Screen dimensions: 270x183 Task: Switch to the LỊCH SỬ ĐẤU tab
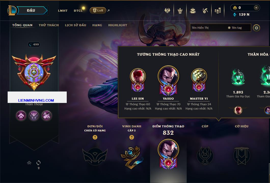tap(75, 25)
